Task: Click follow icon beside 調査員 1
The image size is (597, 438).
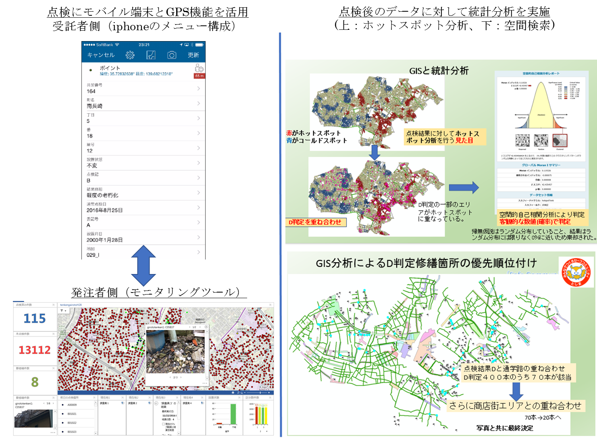Action: [123, 403]
